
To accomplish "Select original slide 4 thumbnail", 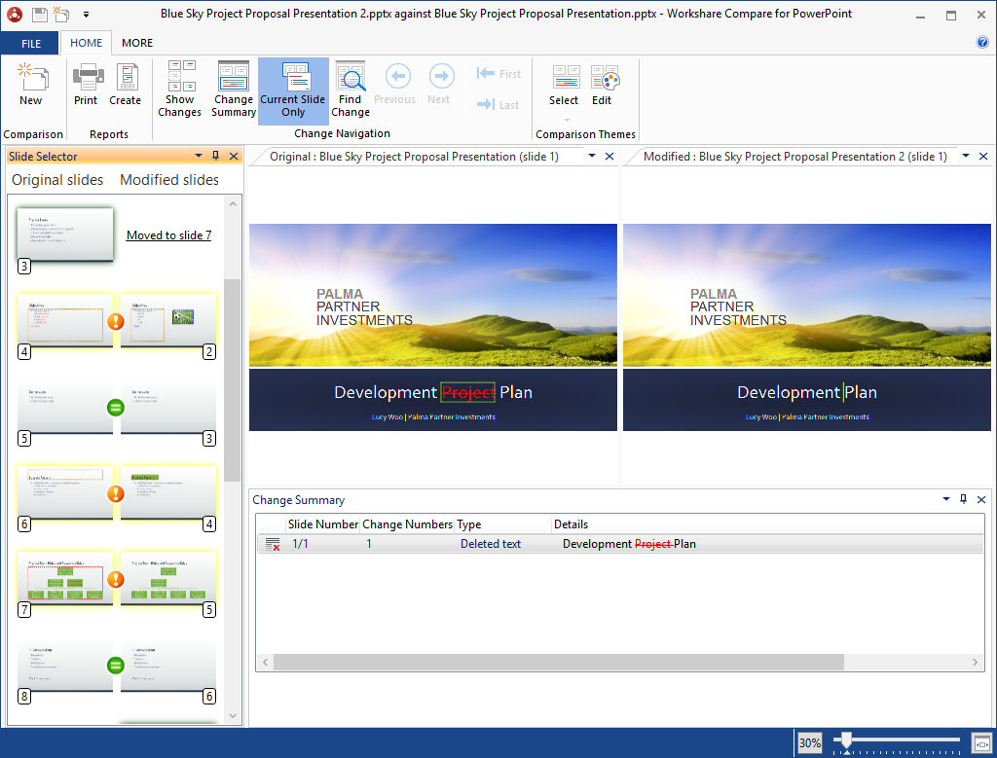I will point(65,320).
